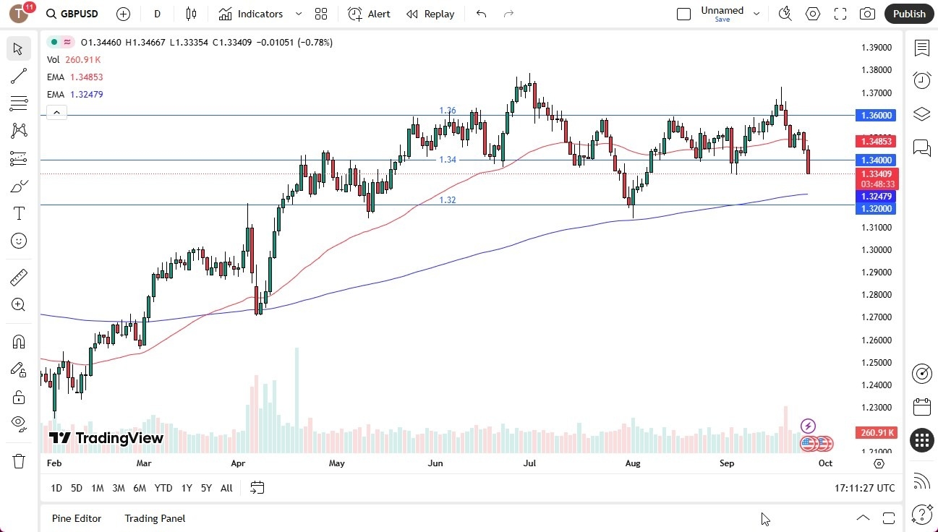This screenshot has width=938, height=532.
Task: Open the economic calendar panel
Action: coord(921,408)
